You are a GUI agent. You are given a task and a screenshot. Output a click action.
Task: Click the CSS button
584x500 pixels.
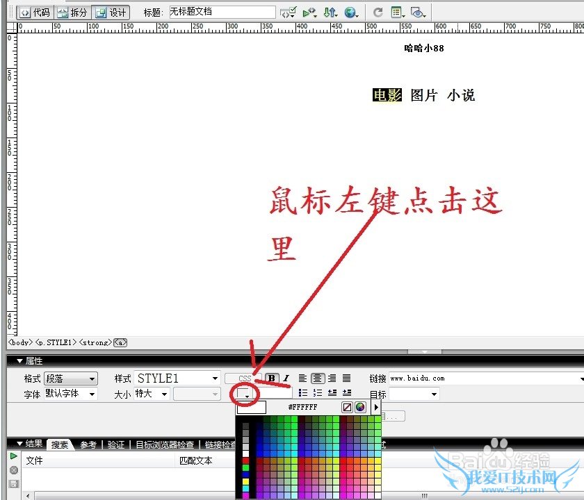click(243, 378)
